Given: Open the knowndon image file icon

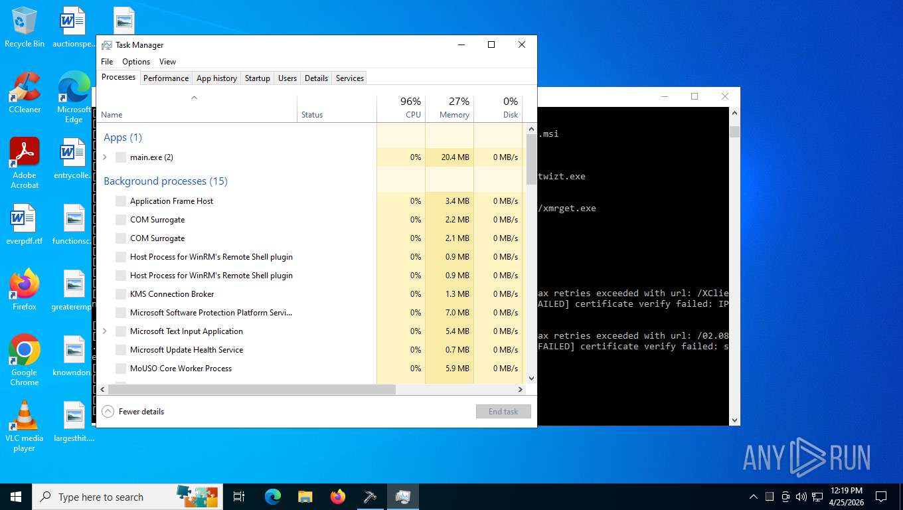Looking at the screenshot, I should point(74,356).
